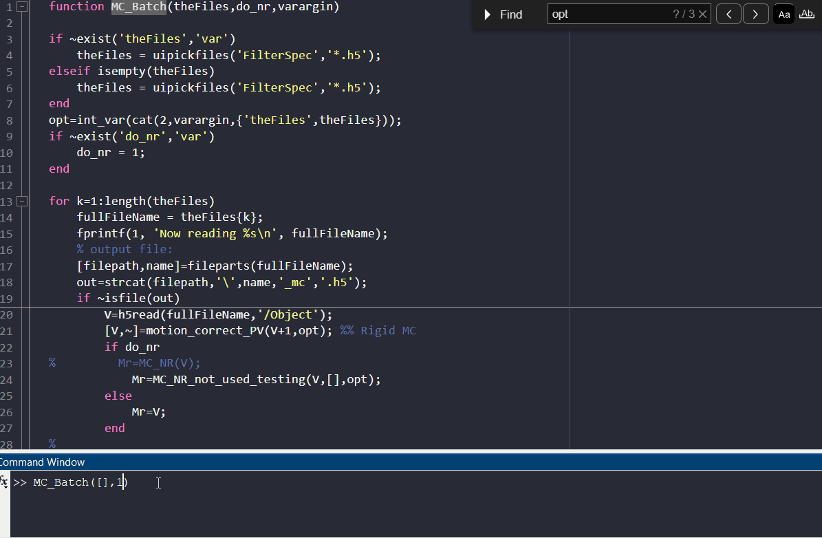Expand the Find bar replace options triangle
Viewport: 822px width, 538px height.
(x=488, y=14)
